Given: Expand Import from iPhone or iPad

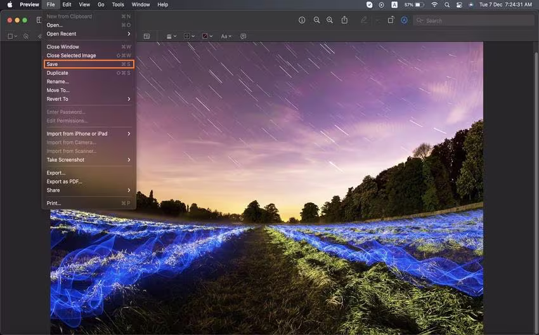Looking at the screenshot, I should click(x=89, y=134).
